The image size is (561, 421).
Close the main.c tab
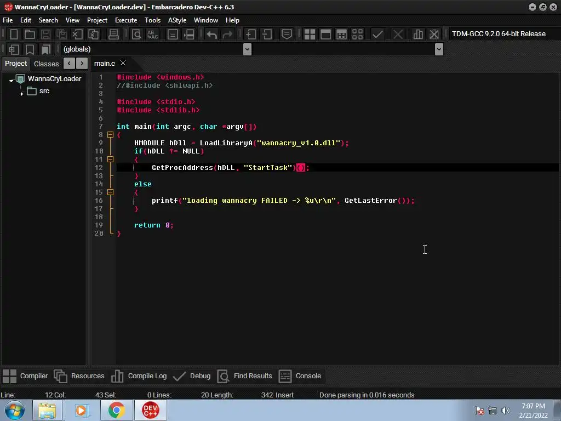(x=123, y=63)
